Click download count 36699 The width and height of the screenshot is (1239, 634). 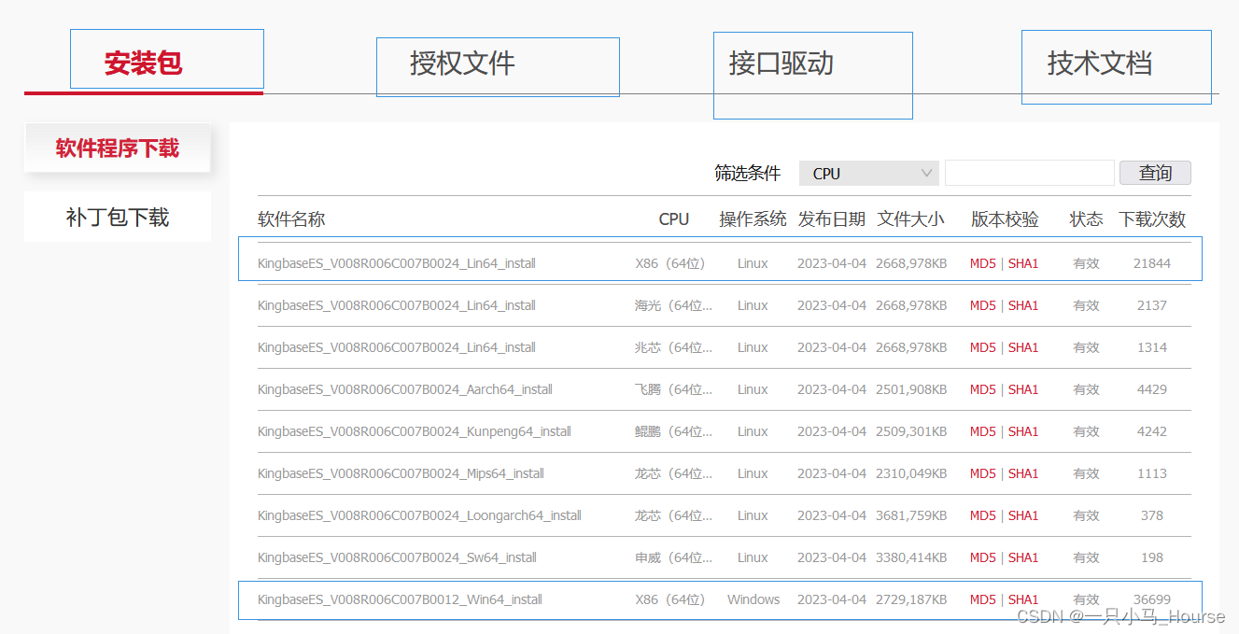pyautogui.click(x=1152, y=599)
